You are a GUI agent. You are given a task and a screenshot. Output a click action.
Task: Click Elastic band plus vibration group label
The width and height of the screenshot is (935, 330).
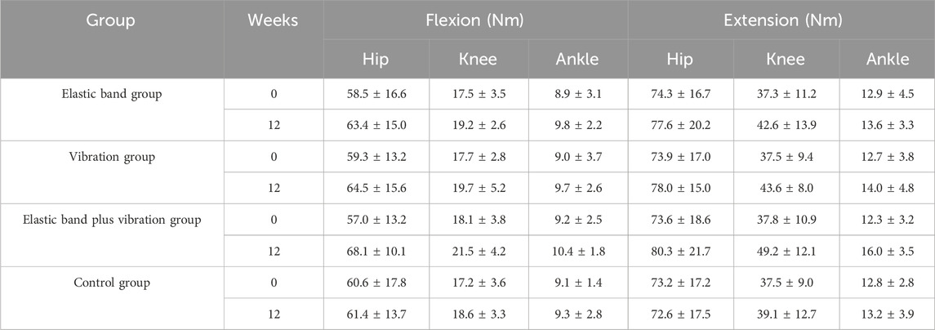pos(112,220)
